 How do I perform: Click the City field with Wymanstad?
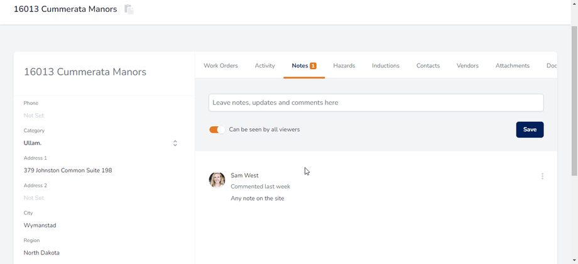pos(40,225)
